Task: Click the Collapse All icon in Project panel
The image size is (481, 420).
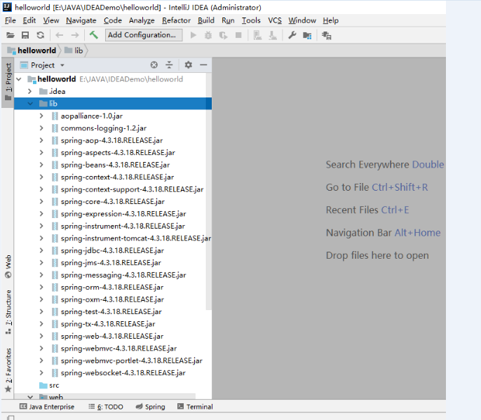Action: [x=169, y=65]
